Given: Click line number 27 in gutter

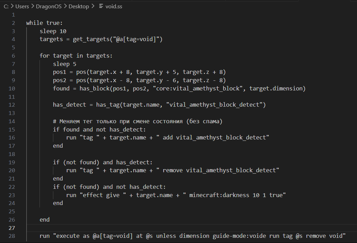Looking at the screenshot, I should pyautogui.click(x=12, y=228).
